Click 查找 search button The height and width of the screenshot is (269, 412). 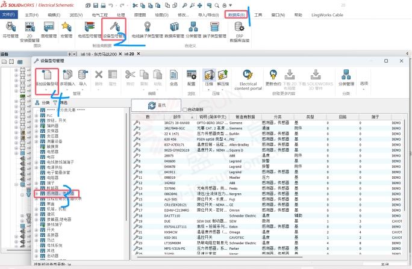click(157, 105)
